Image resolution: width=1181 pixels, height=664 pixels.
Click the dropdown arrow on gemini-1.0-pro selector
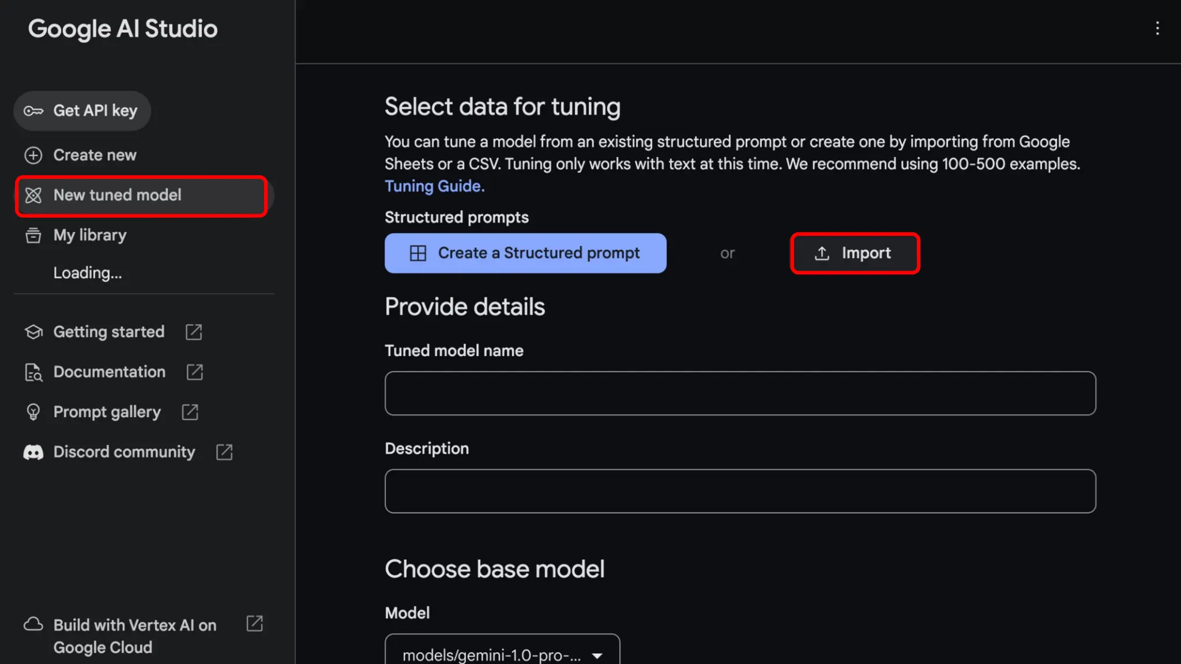pyautogui.click(x=597, y=655)
